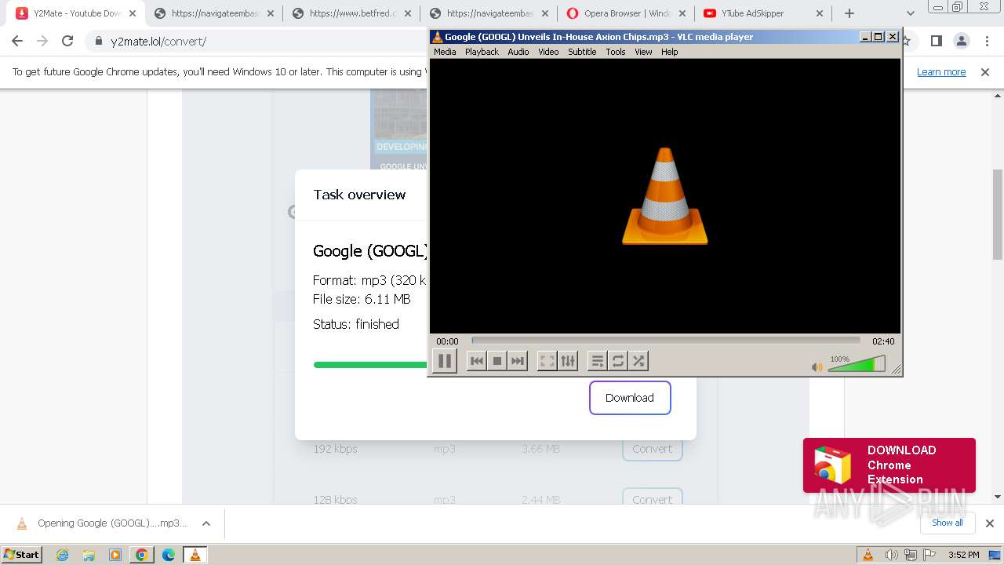
Task: Open Microsoft Edge from taskbar
Action: click(x=169, y=555)
